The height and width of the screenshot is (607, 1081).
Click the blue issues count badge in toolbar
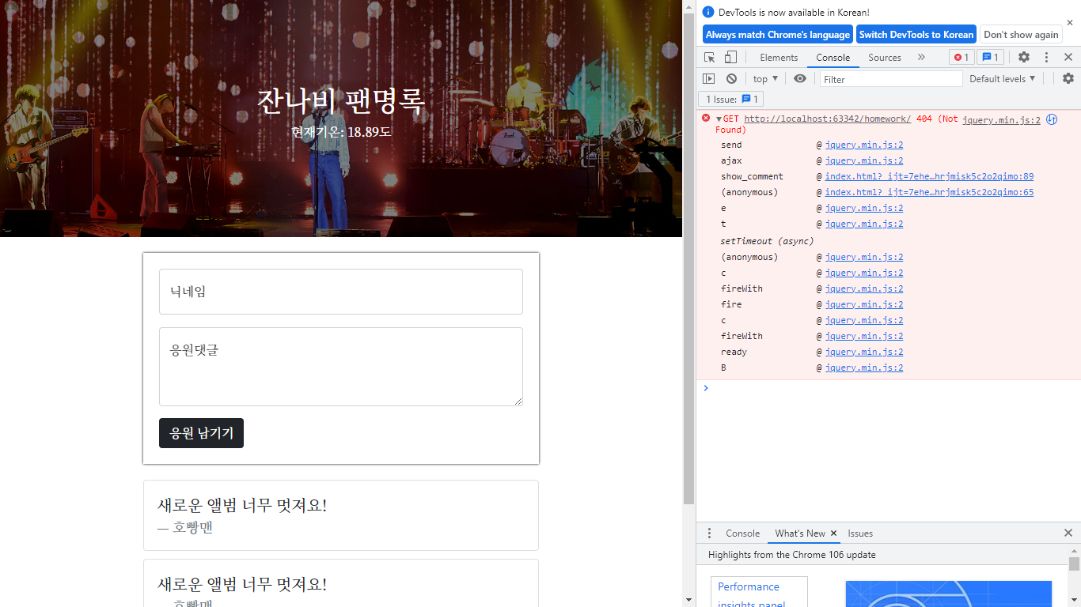pos(991,57)
